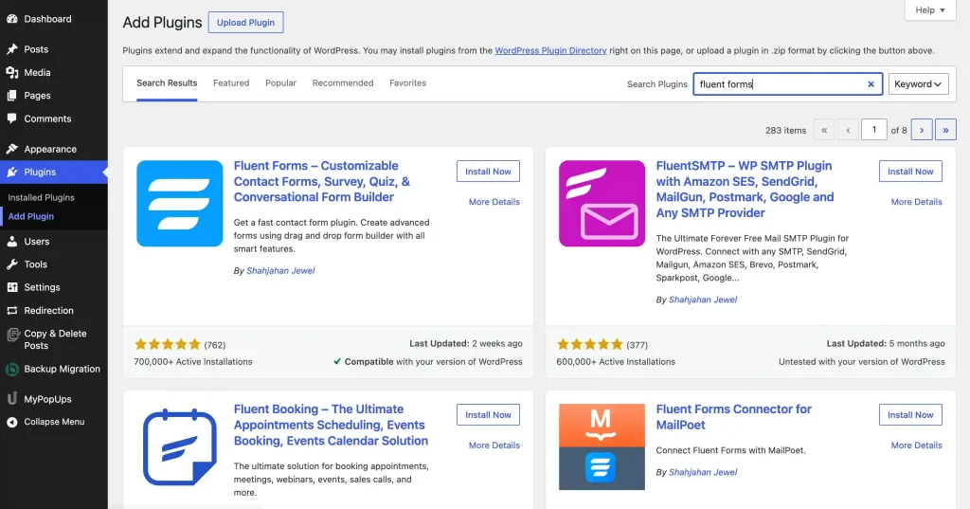Click the Plugins plug icon
The image size is (970, 509).
tap(11, 173)
